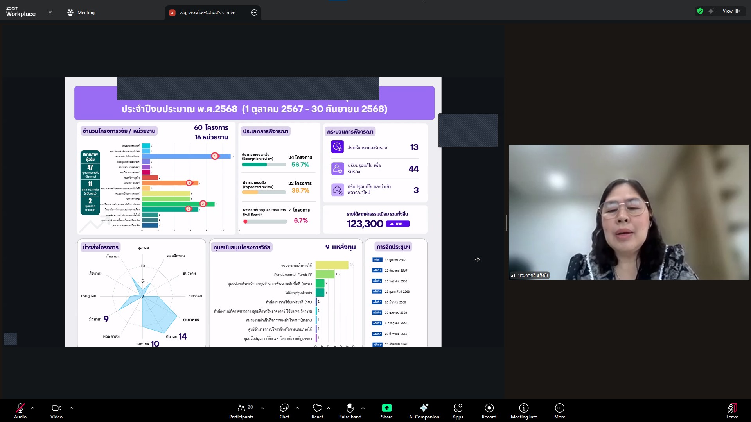Open shared screen options ellipsis menu

(x=254, y=13)
